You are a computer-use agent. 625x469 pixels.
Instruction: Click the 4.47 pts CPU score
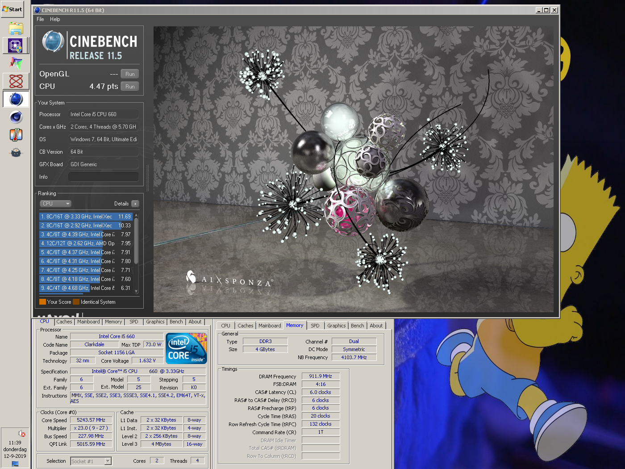(x=104, y=86)
